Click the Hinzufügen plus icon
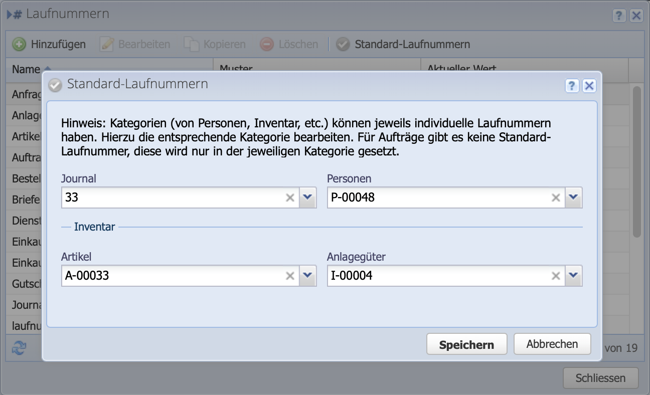Image resolution: width=650 pixels, height=395 pixels. coord(19,44)
